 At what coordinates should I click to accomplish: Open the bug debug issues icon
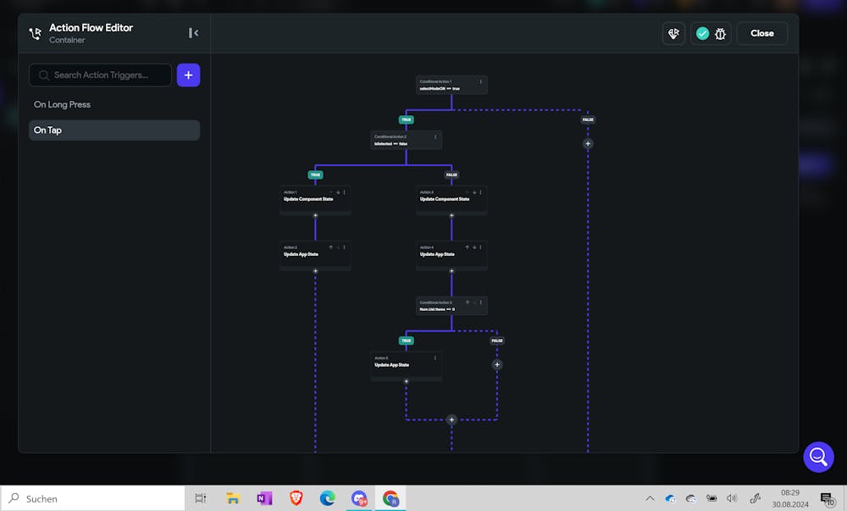tap(721, 33)
